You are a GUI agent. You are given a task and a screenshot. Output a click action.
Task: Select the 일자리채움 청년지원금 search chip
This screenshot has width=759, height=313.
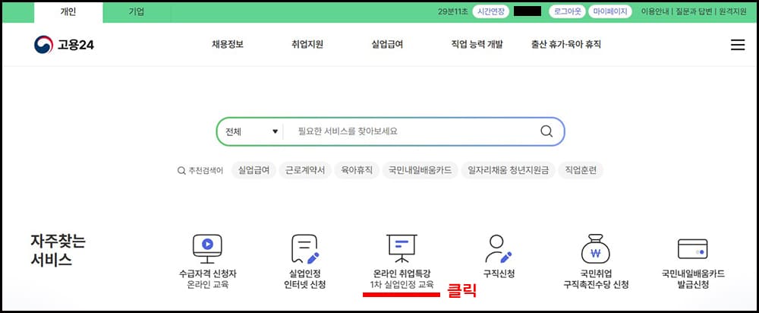(508, 170)
